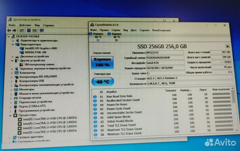
Task: Select Очереди печати node
Action: tap(30, 98)
